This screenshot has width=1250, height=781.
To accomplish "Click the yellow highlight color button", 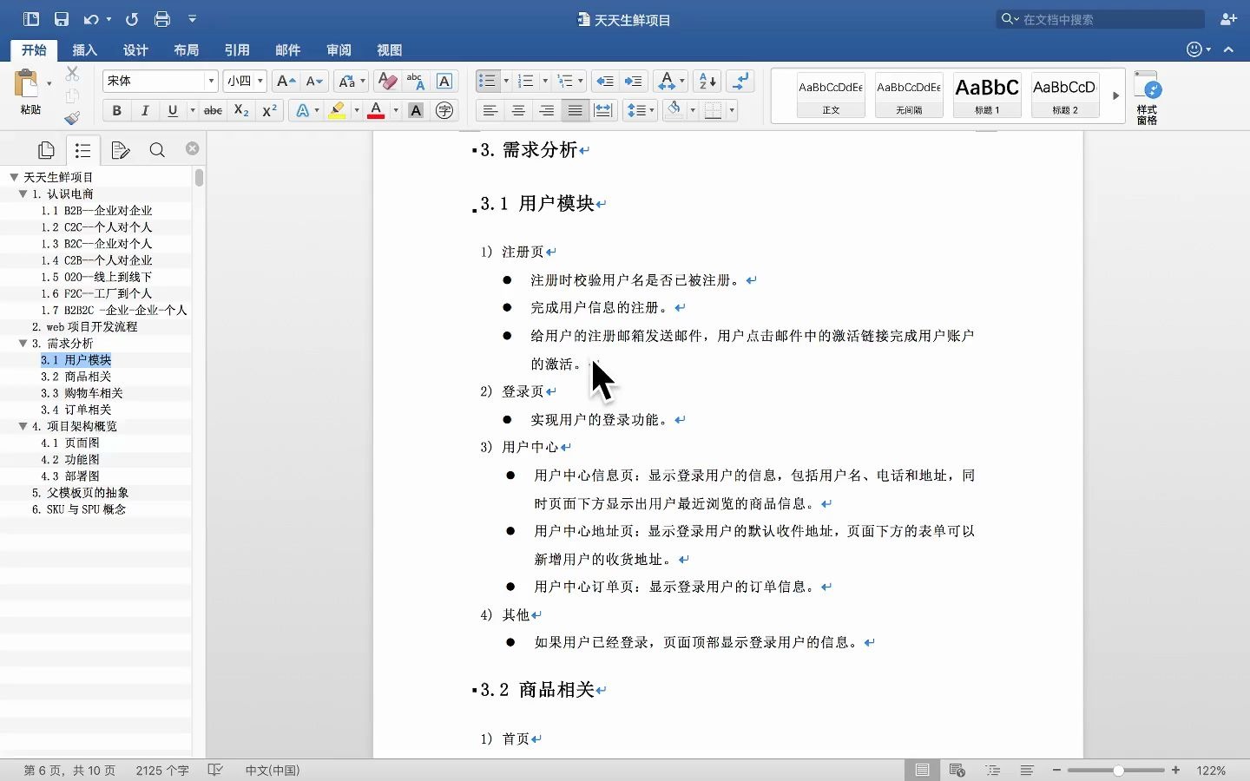I will click(337, 110).
